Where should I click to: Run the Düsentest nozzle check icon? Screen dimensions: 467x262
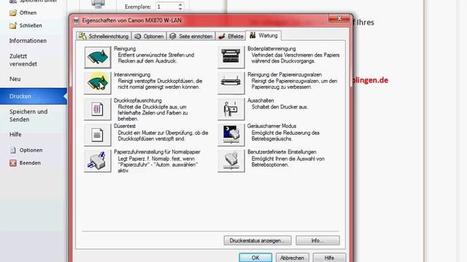97,135
